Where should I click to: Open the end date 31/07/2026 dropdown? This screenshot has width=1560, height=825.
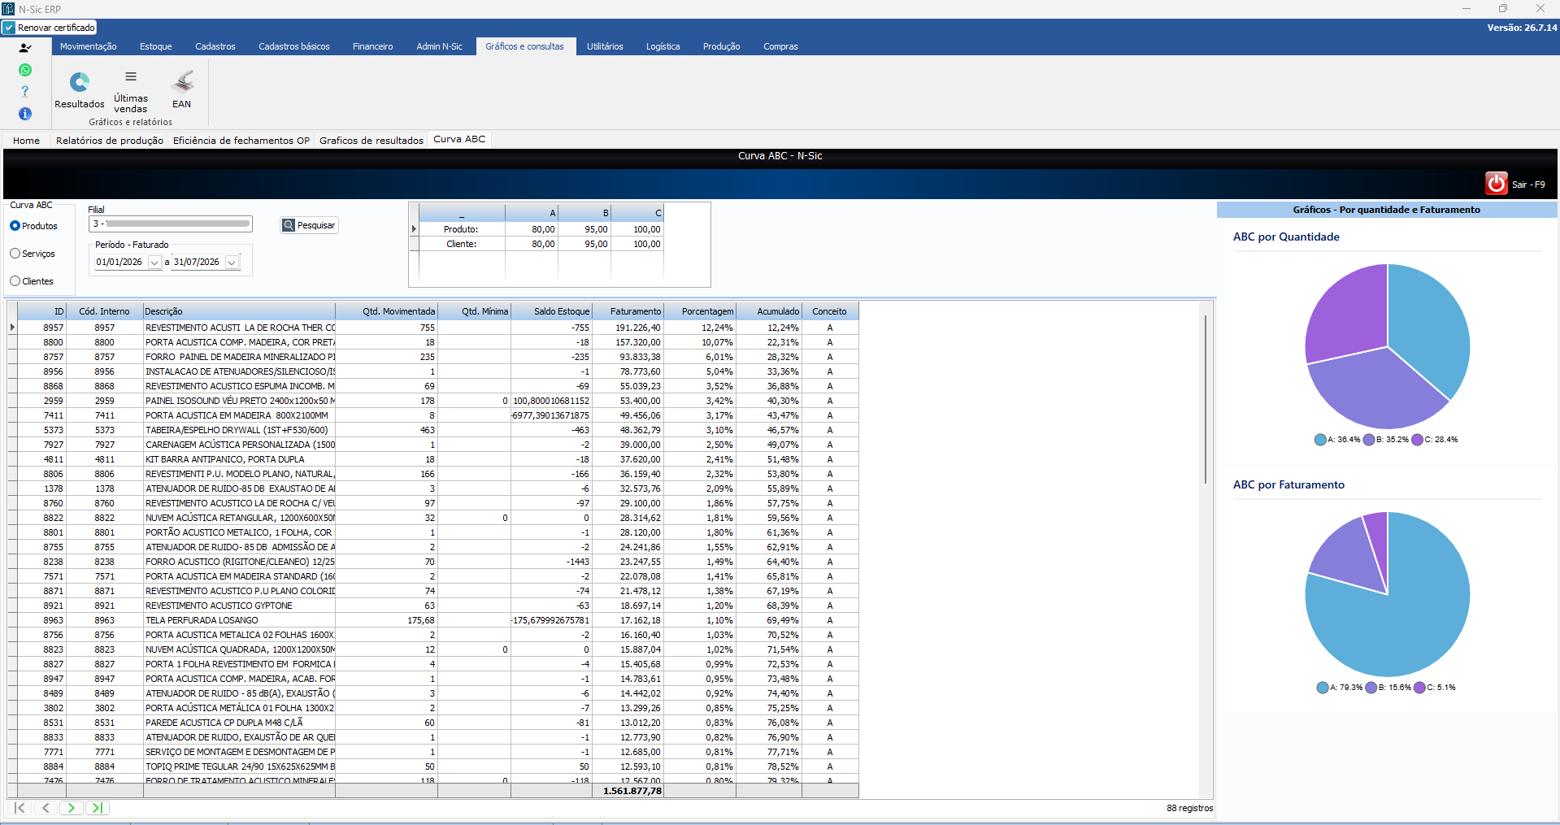(x=232, y=263)
